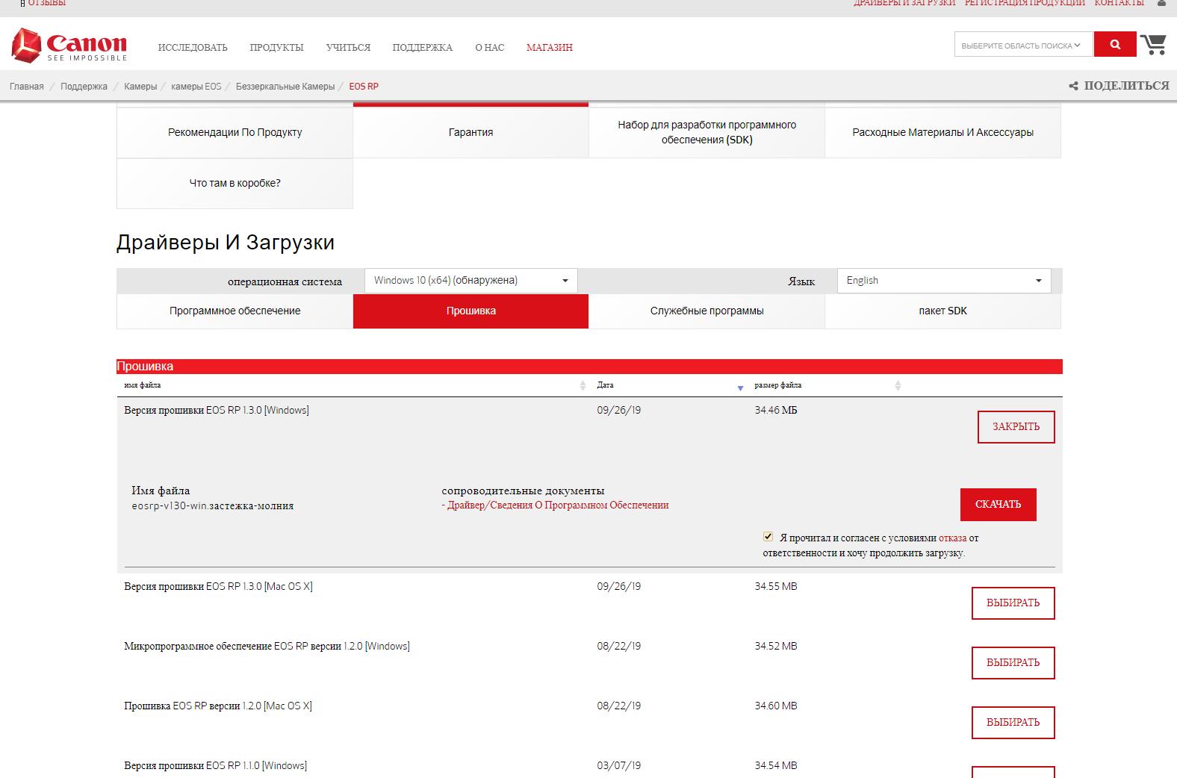Click the ЗАКРЫТЬ button
Screen dimensions: 1177x778
1016,427
